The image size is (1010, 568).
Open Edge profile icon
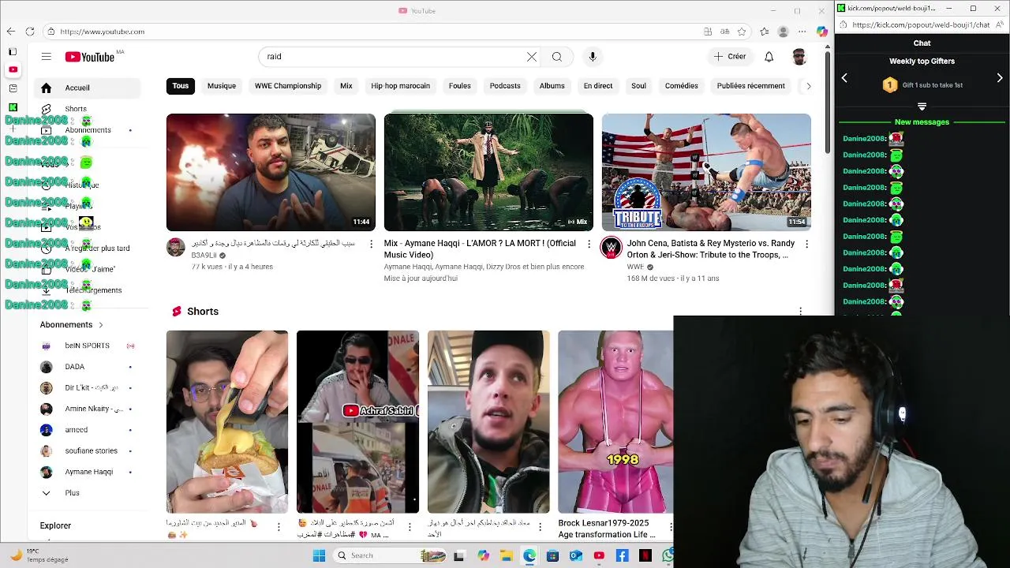[x=783, y=32]
